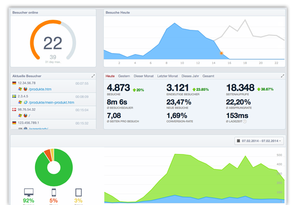This screenshot has width=296, height=205.
Task: Switch to the Gestern tab
Action: (124, 76)
